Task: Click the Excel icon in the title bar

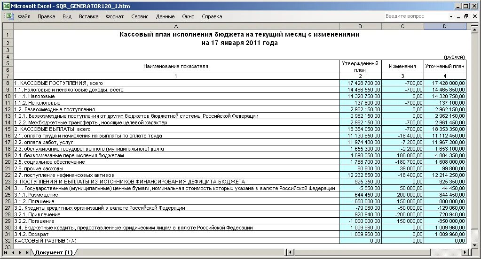Action: point(6,6)
